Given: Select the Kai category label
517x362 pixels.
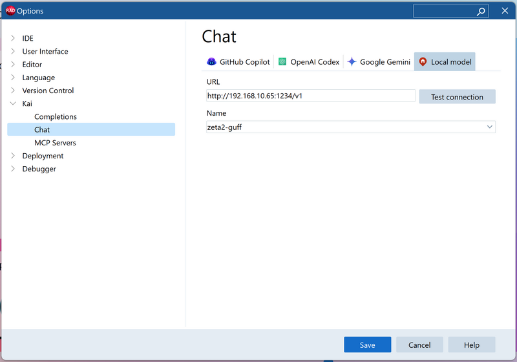Looking at the screenshot, I should point(27,103).
